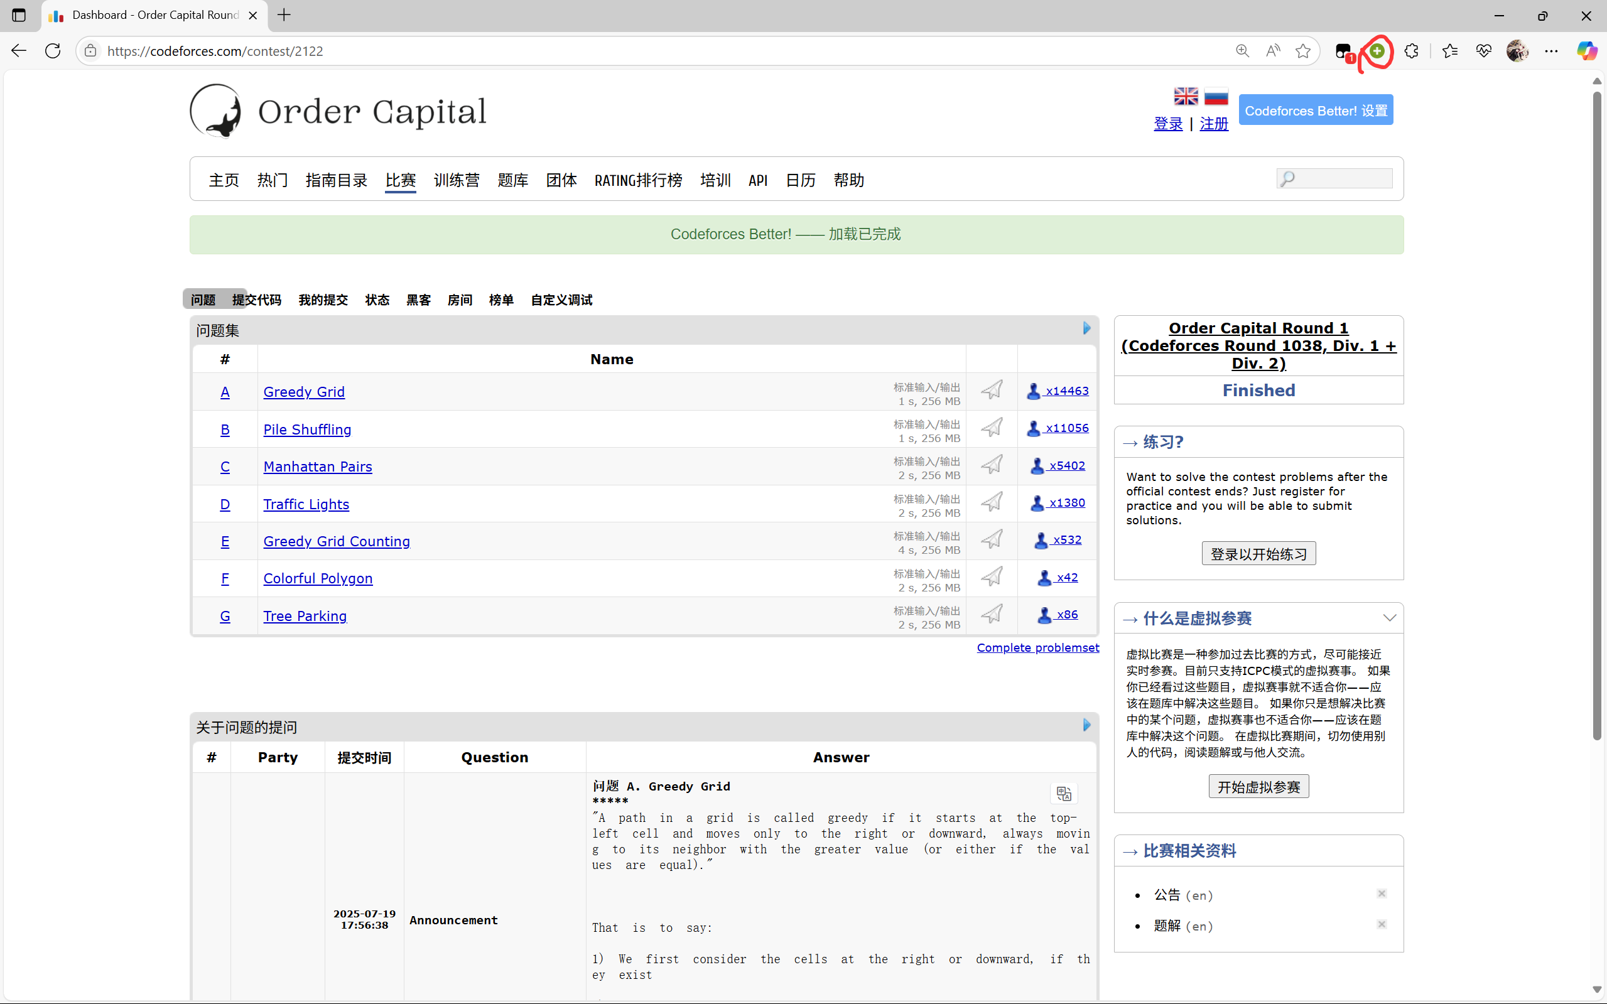Collapse the 问题集 panel arrow
The width and height of the screenshot is (1607, 1004).
1086,328
